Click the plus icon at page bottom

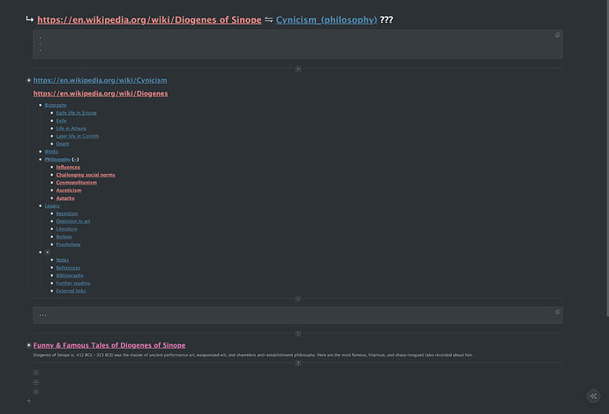click(x=29, y=401)
